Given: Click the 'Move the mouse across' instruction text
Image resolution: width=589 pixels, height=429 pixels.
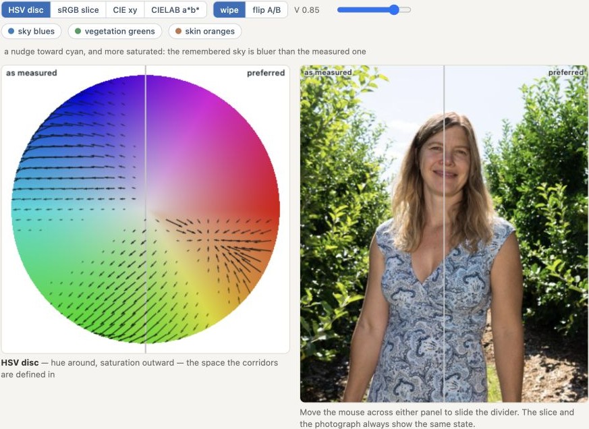Looking at the screenshot, I should 437,418.
